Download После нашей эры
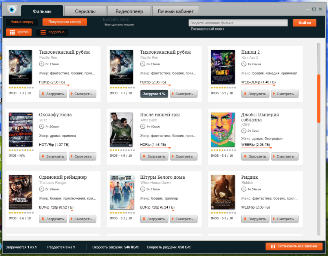This screenshot has height=256, width=328. pos(154,156)
